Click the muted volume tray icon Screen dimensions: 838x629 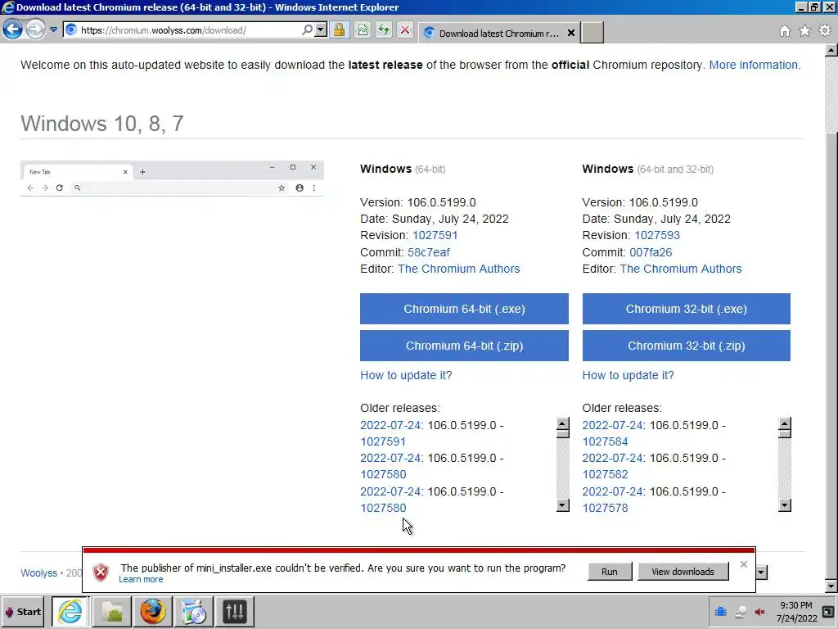click(759, 611)
